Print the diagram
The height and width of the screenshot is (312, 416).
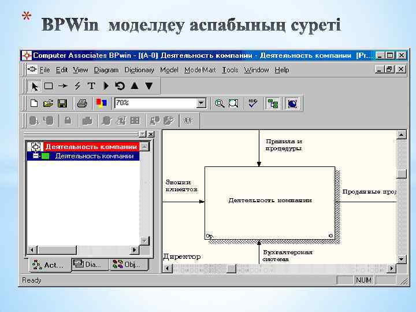(x=81, y=103)
